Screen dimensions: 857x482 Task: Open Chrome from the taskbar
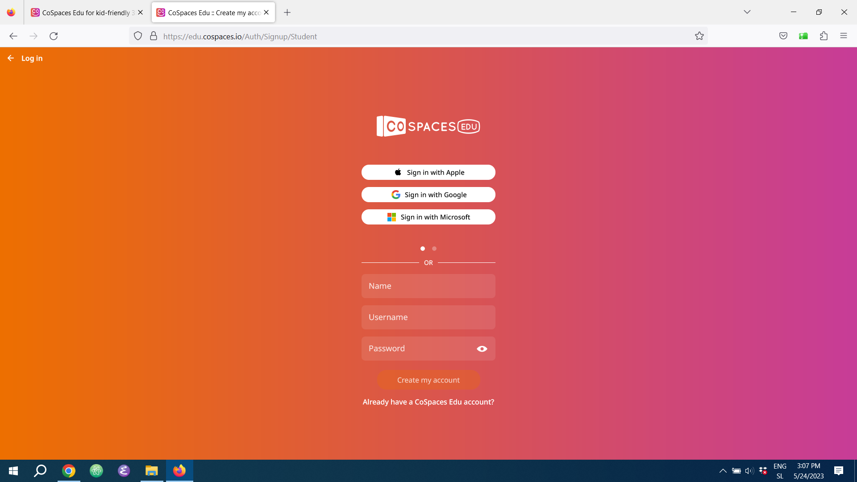(x=69, y=471)
